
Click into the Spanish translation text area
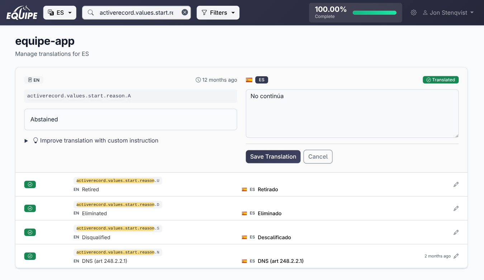pos(352,114)
